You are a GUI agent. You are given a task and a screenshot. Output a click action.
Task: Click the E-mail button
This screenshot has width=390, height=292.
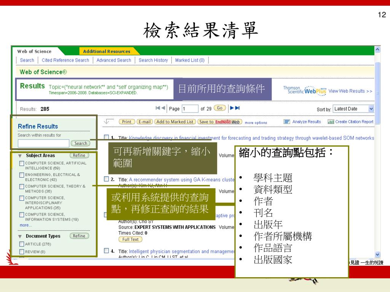[x=144, y=122]
